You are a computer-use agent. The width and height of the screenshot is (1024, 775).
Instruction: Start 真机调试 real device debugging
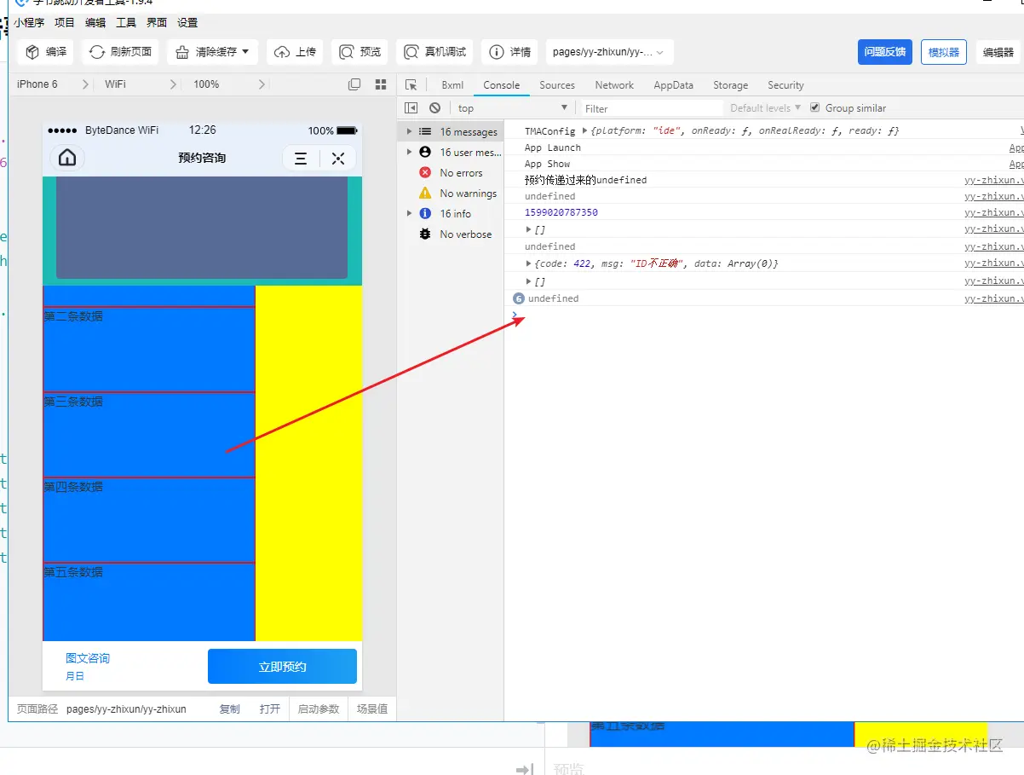click(434, 52)
